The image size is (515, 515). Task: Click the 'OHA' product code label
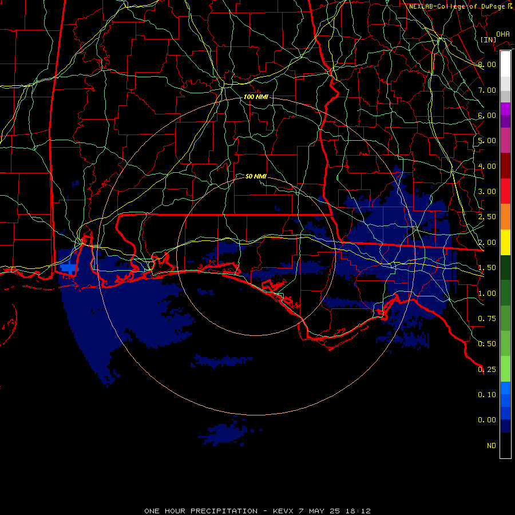tap(503, 34)
